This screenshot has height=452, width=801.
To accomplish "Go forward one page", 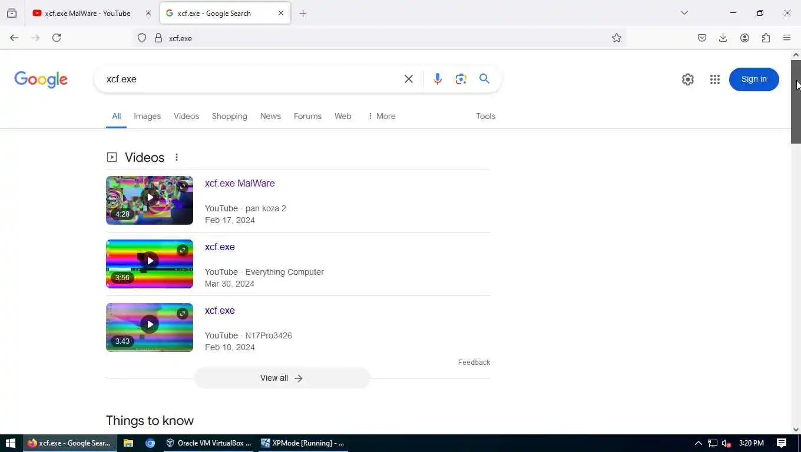I will (35, 38).
